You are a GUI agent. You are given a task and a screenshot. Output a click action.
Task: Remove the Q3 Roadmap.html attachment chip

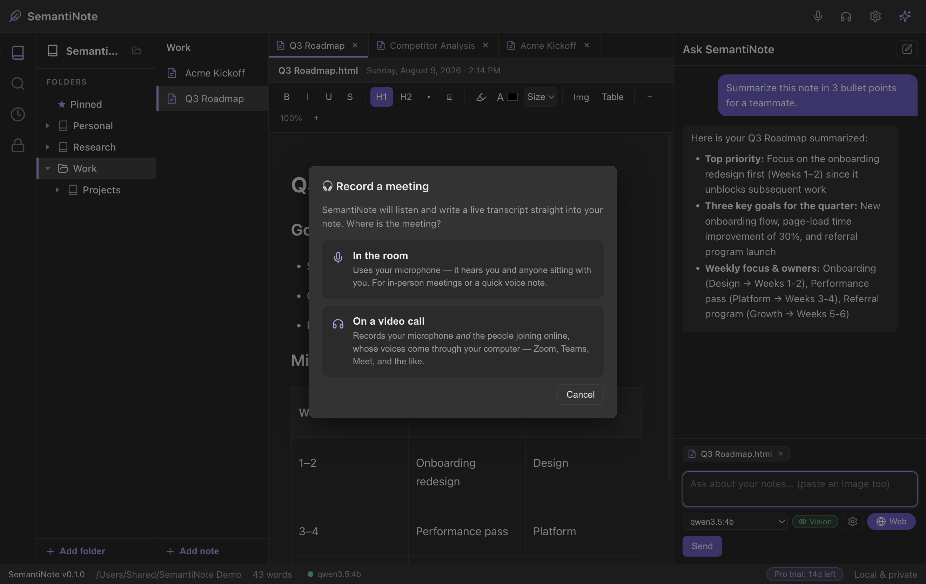coord(780,453)
